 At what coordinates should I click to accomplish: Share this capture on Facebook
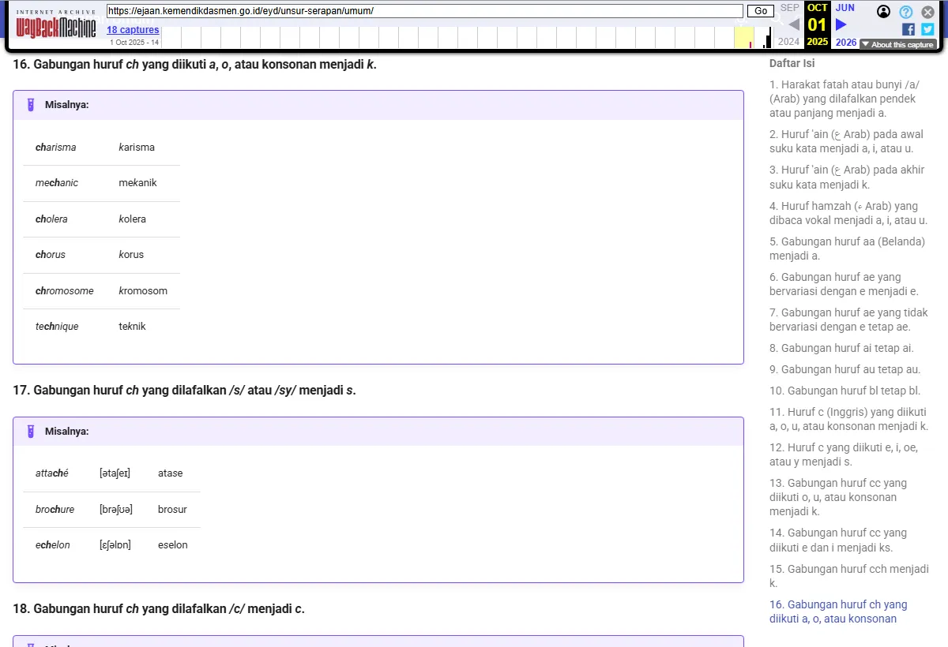point(908,29)
